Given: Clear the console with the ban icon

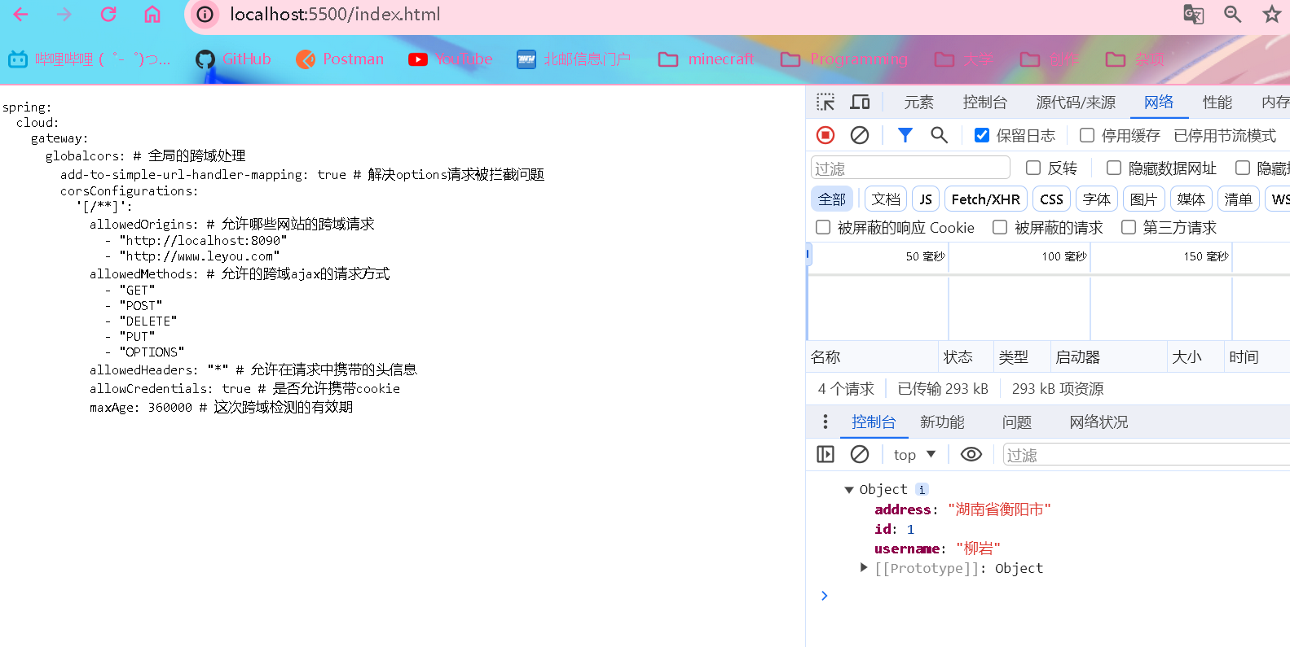Looking at the screenshot, I should (x=860, y=454).
